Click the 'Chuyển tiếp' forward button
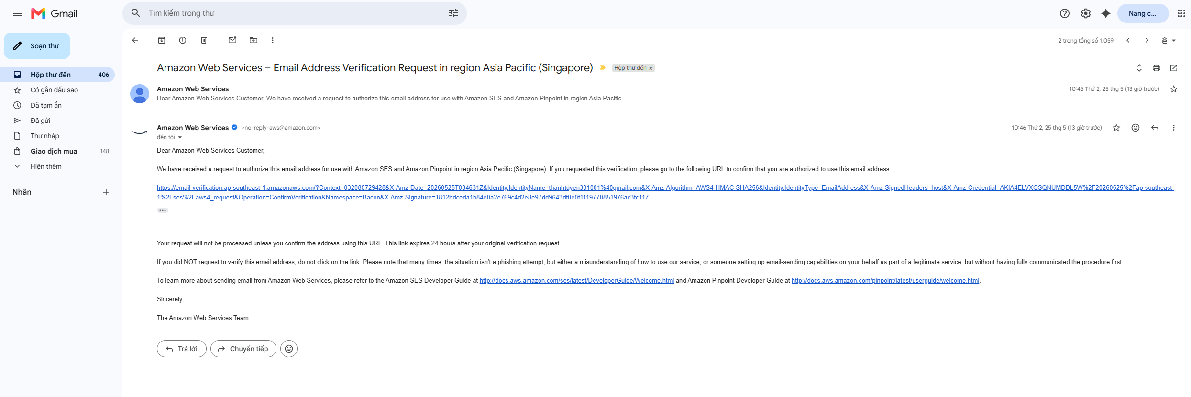Viewport: 1191px width, 397px height. 243,349
